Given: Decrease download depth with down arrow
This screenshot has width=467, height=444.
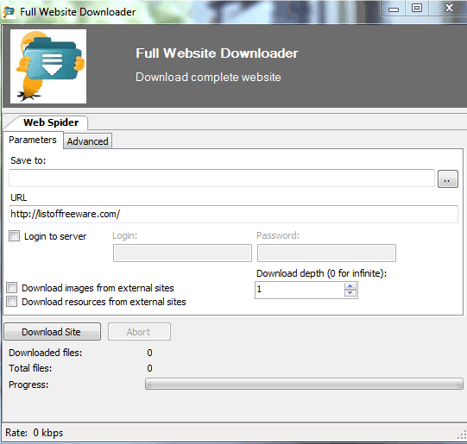Looking at the screenshot, I should [350, 293].
